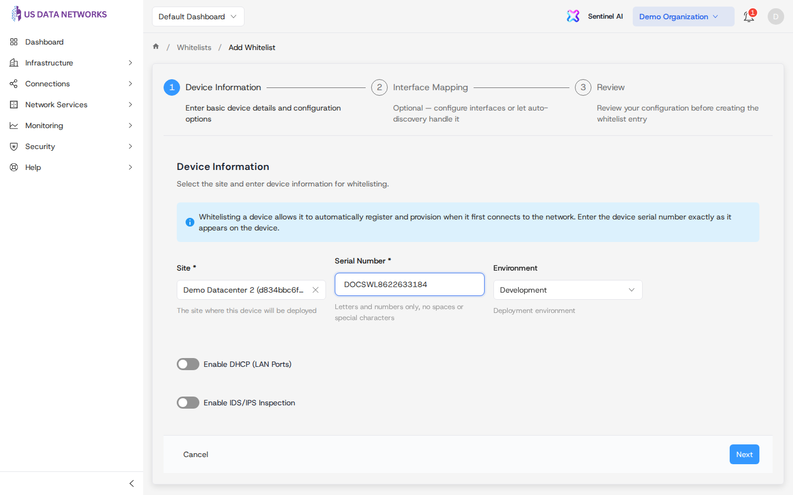Click the Monitoring chart icon
Image resolution: width=793 pixels, height=495 pixels.
point(14,125)
